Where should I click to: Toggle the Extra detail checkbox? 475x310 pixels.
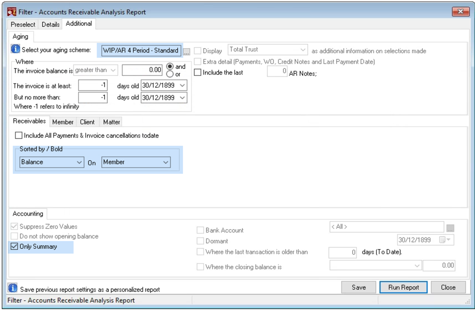click(198, 62)
